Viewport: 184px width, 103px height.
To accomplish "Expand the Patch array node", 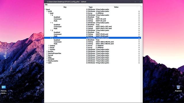I will 49,47.
